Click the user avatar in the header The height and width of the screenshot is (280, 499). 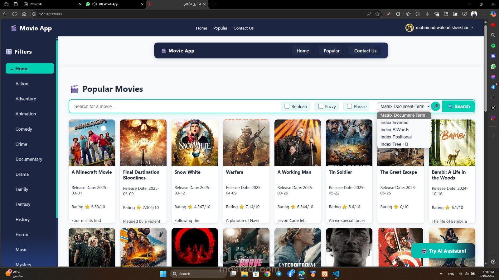[x=409, y=28]
